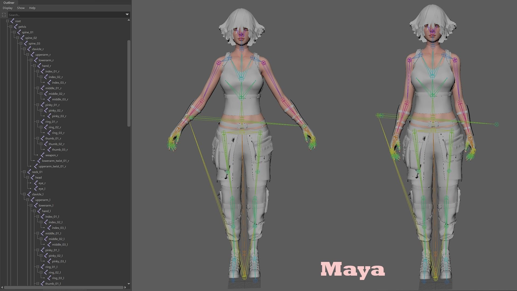Select the Outliner tab

pos(9,3)
